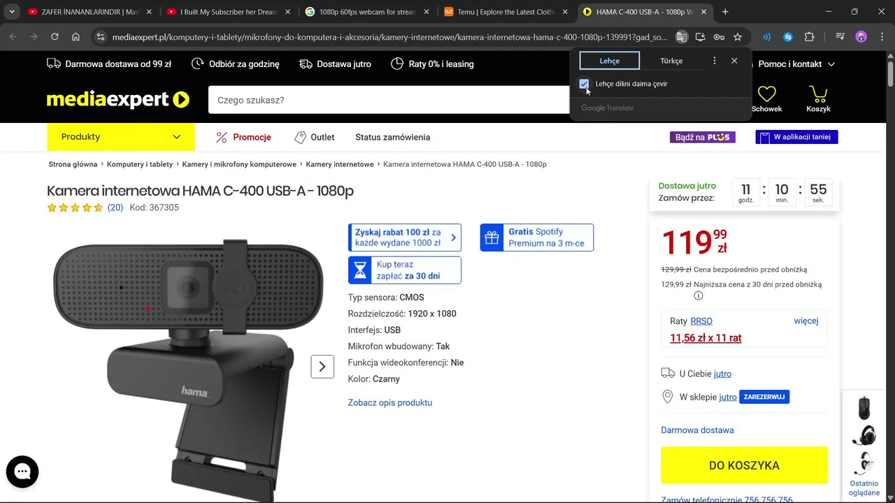
Task: Show next product image arrow
Action: 322,366
